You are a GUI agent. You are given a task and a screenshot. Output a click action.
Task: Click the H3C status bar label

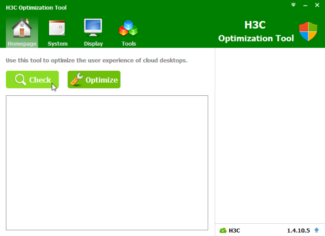tap(234, 230)
